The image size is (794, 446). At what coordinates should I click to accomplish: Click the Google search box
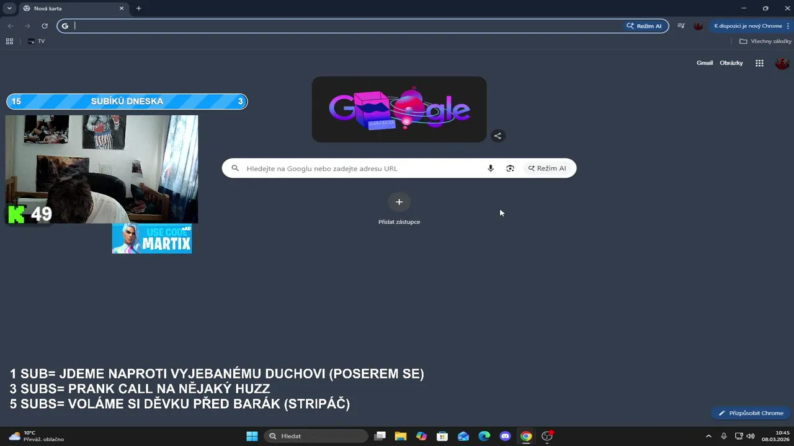[399, 168]
